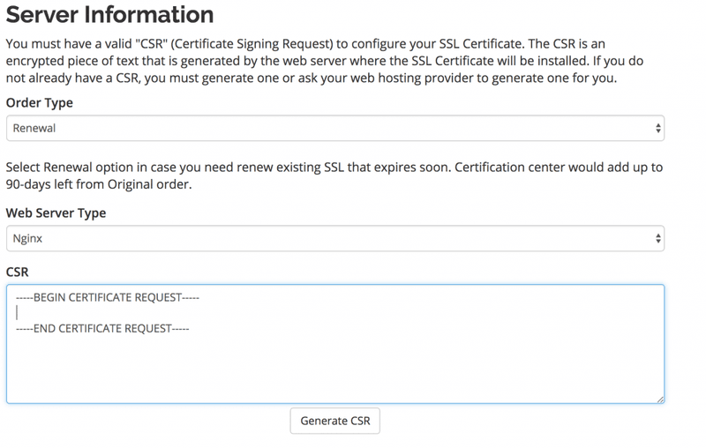Viewport: 706px width, 448px height.
Task: Select the Nginx value in Web Server Type
Action: pos(28,237)
